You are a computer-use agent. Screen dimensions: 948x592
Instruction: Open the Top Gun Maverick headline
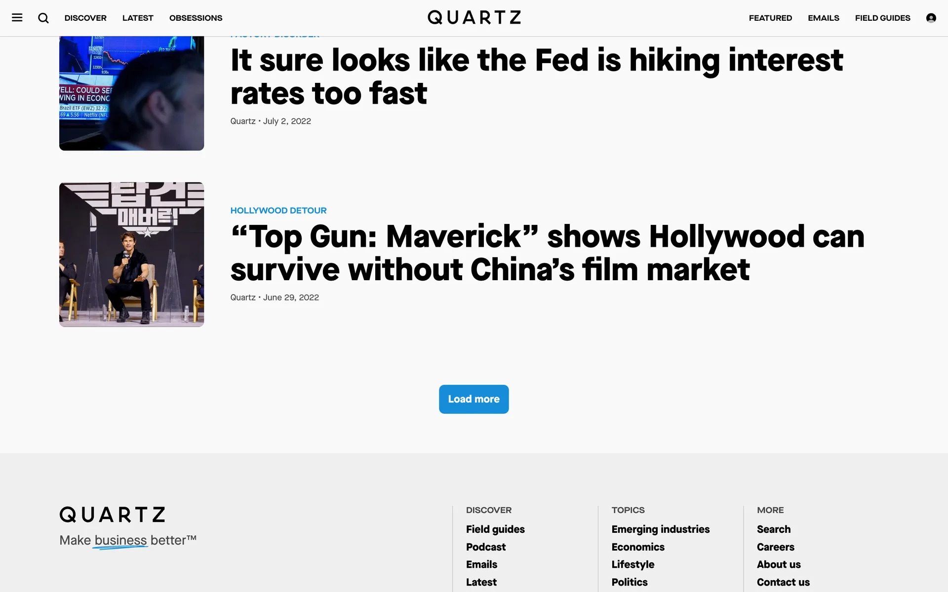tap(547, 253)
